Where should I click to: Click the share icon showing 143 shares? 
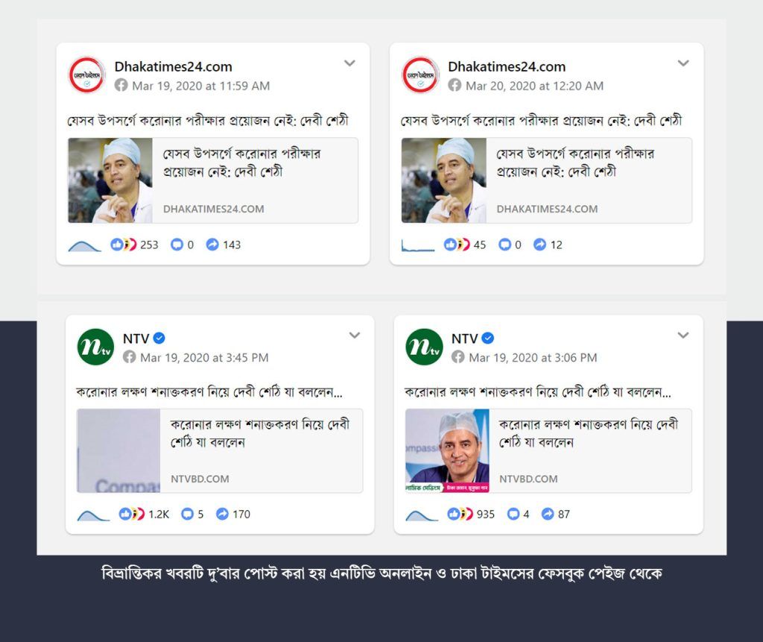[212, 245]
